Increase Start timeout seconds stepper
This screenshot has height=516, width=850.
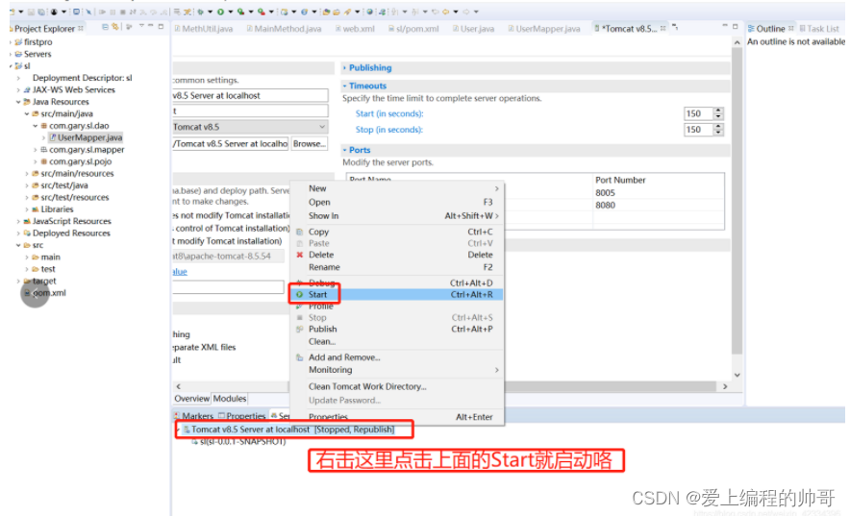[x=719, y=111]
